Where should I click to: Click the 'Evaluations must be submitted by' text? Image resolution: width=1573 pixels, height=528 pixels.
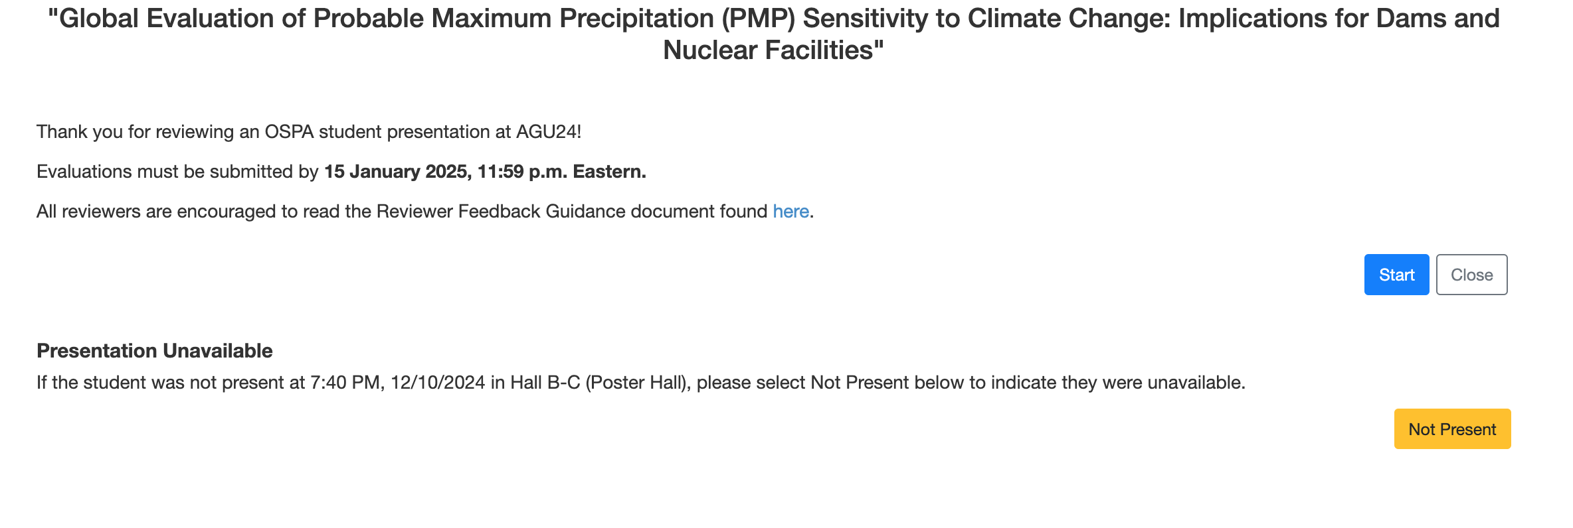[x=177, y=172]
